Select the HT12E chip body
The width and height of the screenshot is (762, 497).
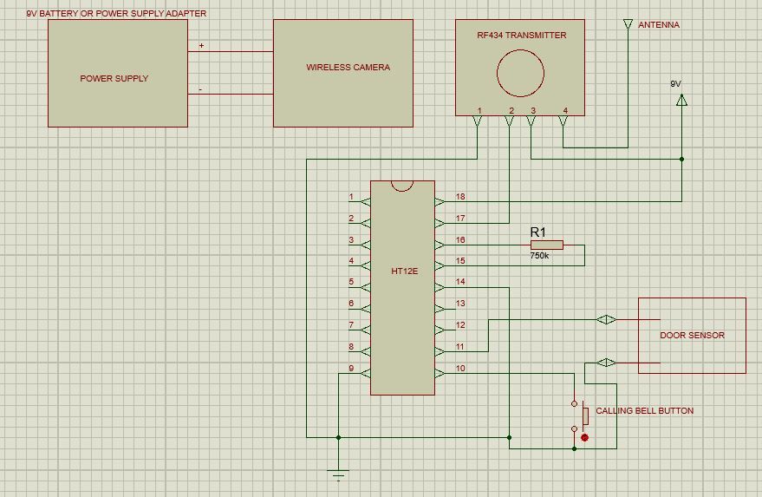[x=402, y=288]
